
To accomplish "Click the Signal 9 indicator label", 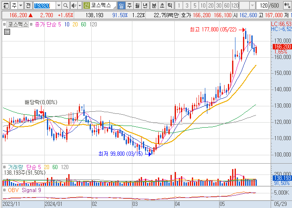I will [31, 190].
